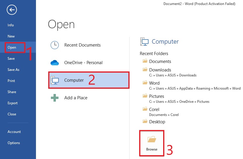The image size is (243, 159).
Task: Select the Export option
Action: [13, 103]
